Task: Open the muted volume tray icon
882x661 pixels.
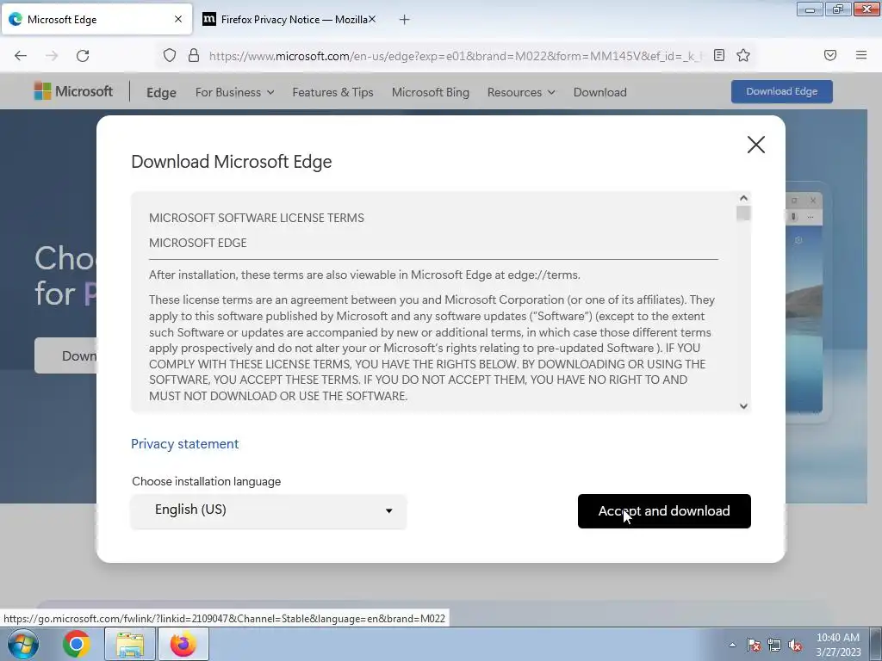Action: (x=795, y=645)
